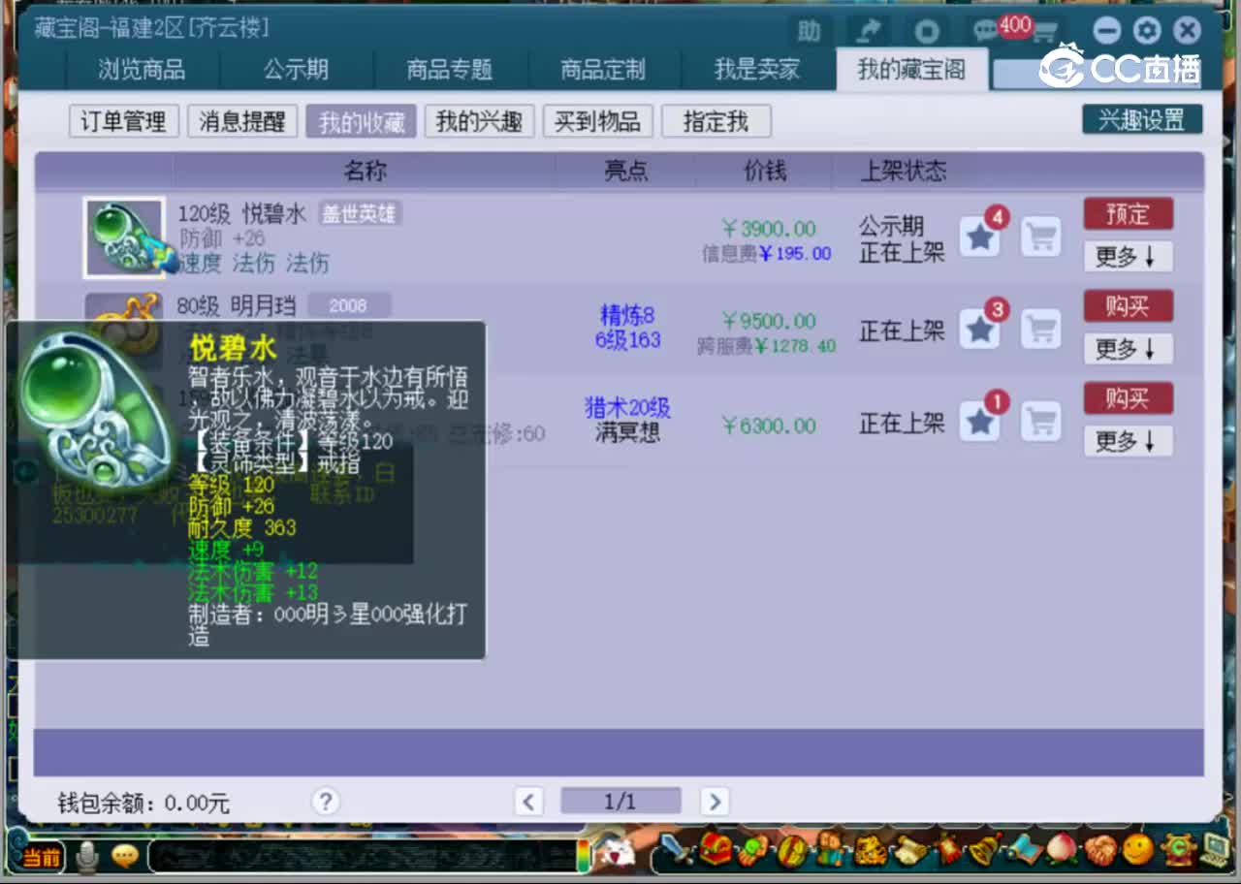Image resolution: width=1241 pixels, height=884 pixels.
Task: Add 悦碧水 item to cart
Action: 1041,237
